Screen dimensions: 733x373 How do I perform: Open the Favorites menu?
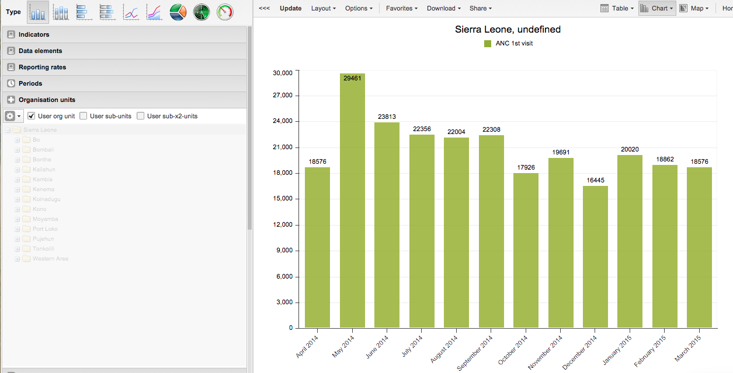[x=401, y=8]
